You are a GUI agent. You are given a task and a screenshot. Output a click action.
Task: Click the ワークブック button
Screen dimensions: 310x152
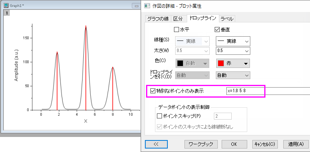[x=201, y=144]
